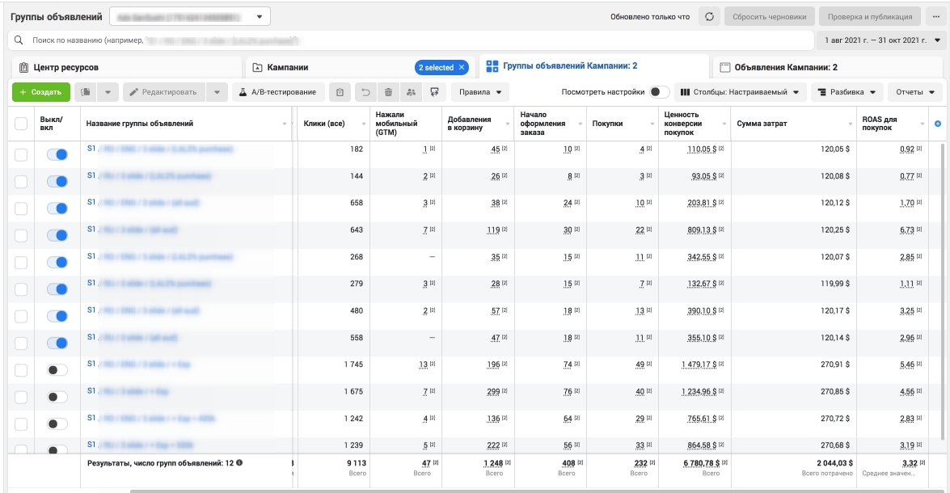Screen dimensions: 950x493
Task: Sort by 'ROAS для покупок' column header
Action: [x=880, y=124]
